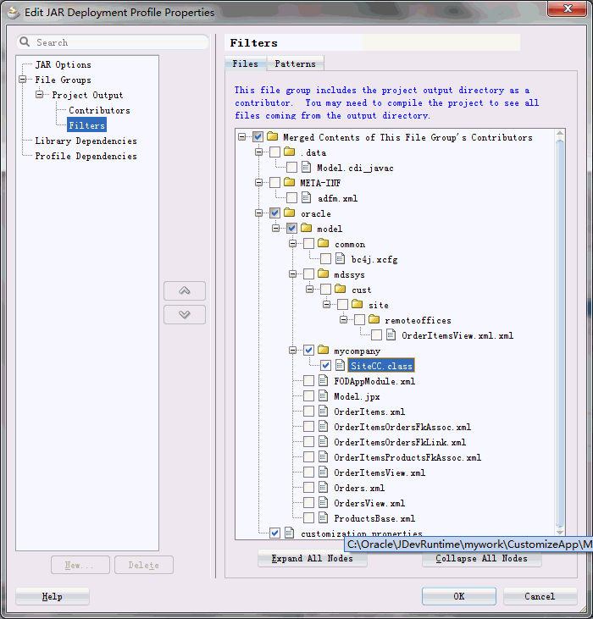Click the FODAppModule.xml file icon
This screenshot has width=593, height=619.
(324, 381)
